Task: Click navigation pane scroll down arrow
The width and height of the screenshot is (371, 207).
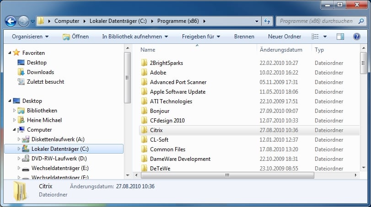Action: pos(128,175)
